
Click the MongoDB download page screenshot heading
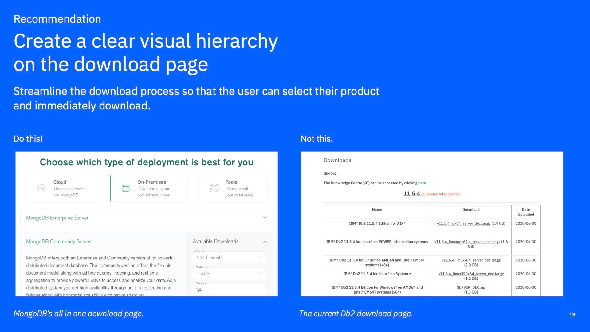coord(147,162)
